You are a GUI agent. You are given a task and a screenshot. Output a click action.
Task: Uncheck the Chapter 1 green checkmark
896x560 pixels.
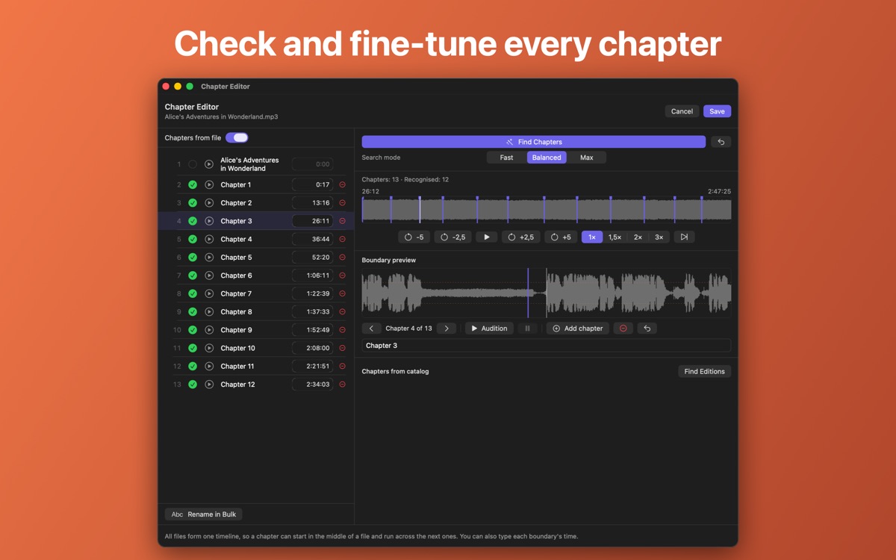(193, 184)
